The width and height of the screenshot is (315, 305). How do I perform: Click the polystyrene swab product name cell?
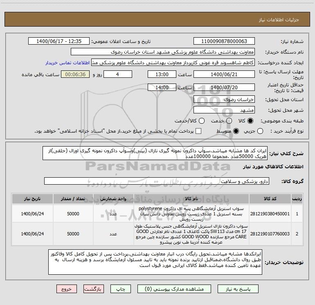[x=191, y=214]
